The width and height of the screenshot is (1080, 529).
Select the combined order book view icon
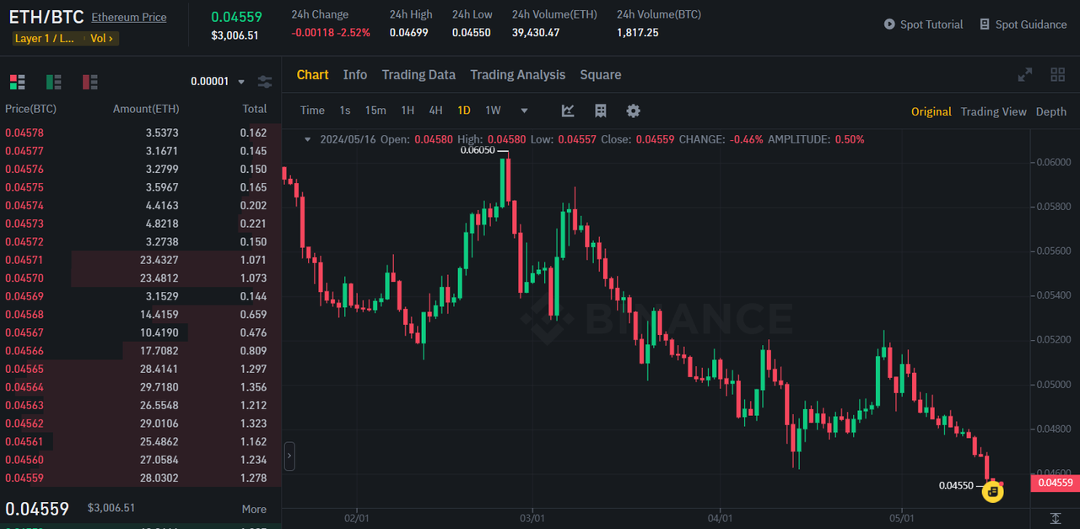17,82
